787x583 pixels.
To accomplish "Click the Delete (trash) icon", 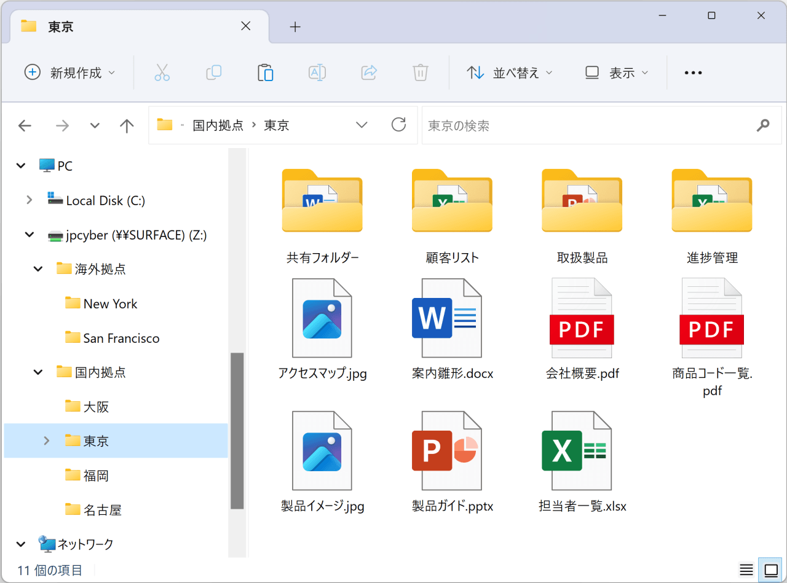I will 420,72.
